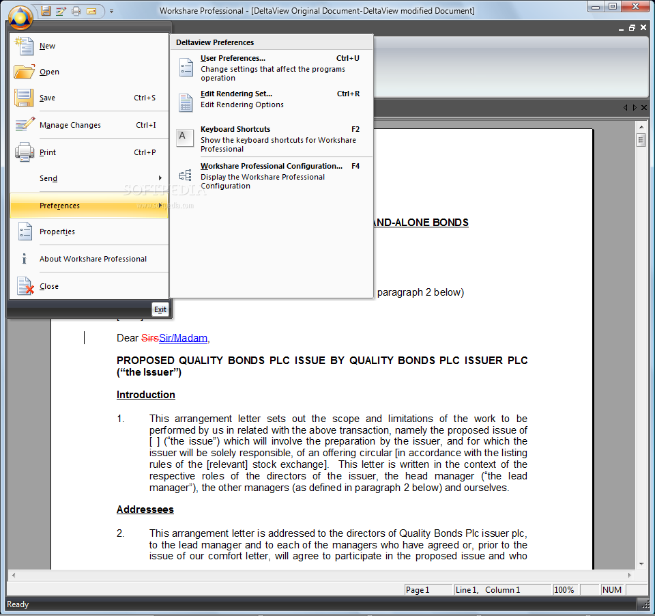Click the 100% zoom status field
This screenshot has height=616, width=655.
[565, 589]
